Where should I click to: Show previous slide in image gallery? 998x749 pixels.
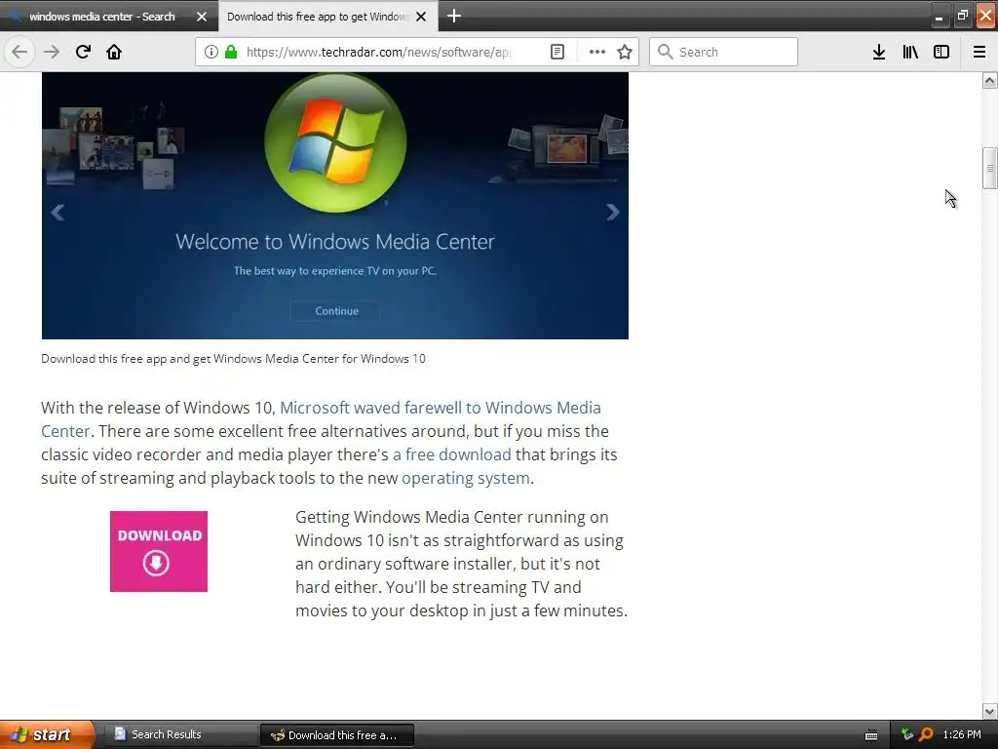point(58,212)
